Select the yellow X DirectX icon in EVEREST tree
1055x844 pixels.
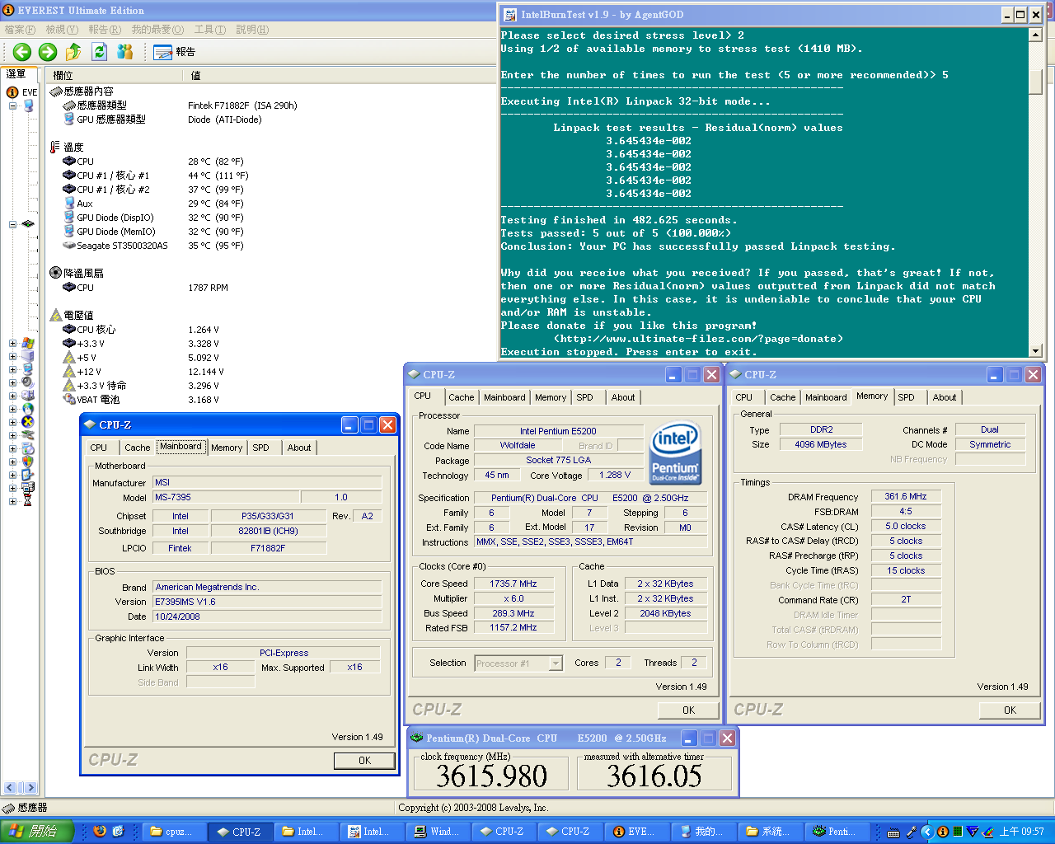(28, 422)
